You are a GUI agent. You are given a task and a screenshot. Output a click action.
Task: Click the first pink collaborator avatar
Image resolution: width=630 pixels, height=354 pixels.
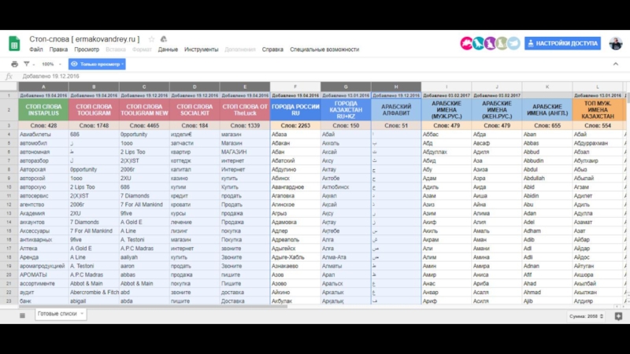coord(466,43)
